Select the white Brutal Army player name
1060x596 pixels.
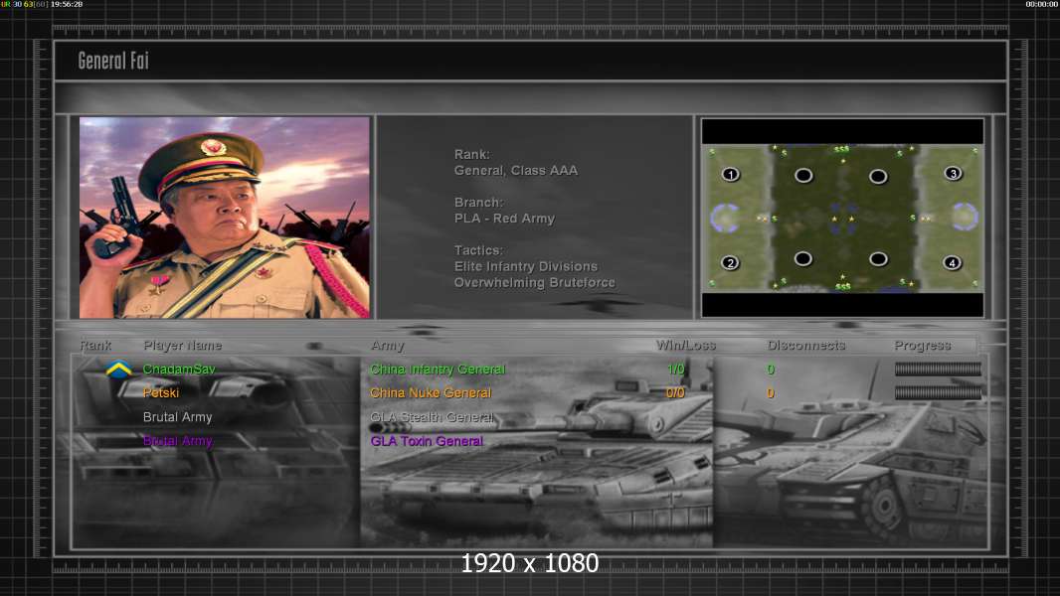click(178, 417)
